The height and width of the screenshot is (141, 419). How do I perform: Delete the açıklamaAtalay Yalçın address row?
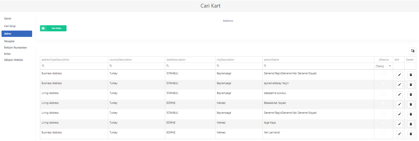411,85
